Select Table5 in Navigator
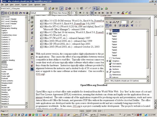The height and width of the screenshot is (117, 157). pyautogui.click(x=114, y=47)
